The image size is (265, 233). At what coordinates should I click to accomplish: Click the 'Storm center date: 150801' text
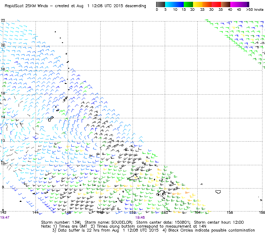click(x=163, y=222)
